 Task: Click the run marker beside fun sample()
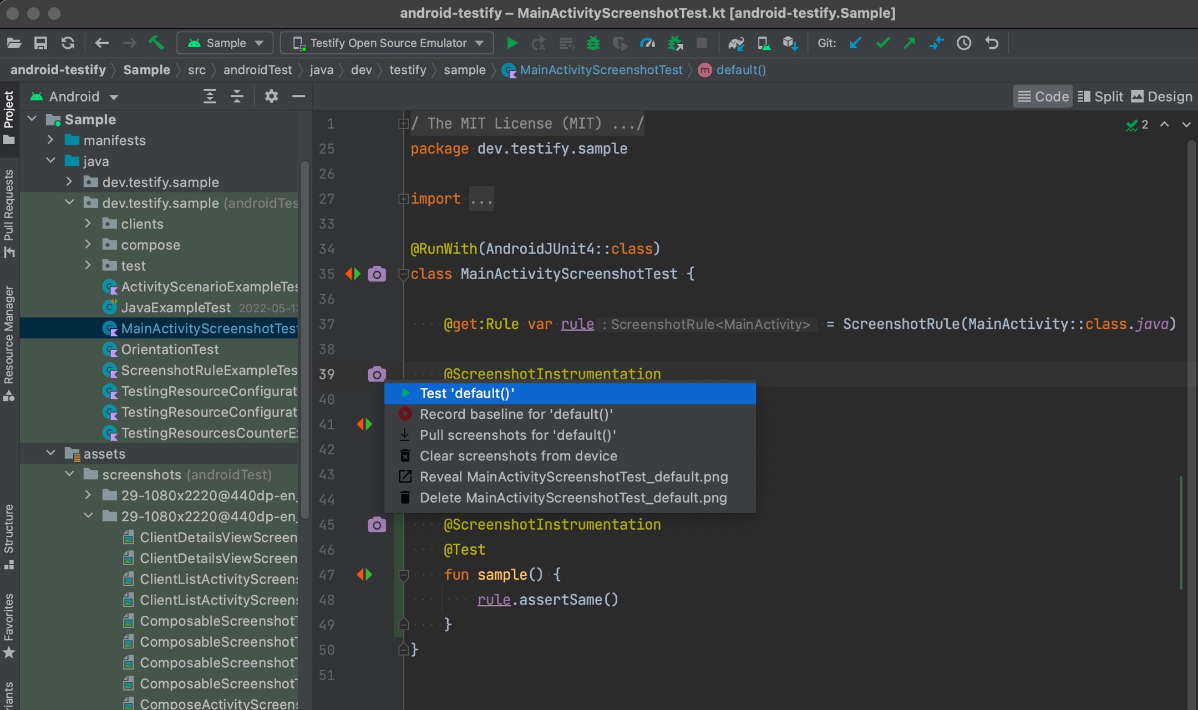[364, 575]
